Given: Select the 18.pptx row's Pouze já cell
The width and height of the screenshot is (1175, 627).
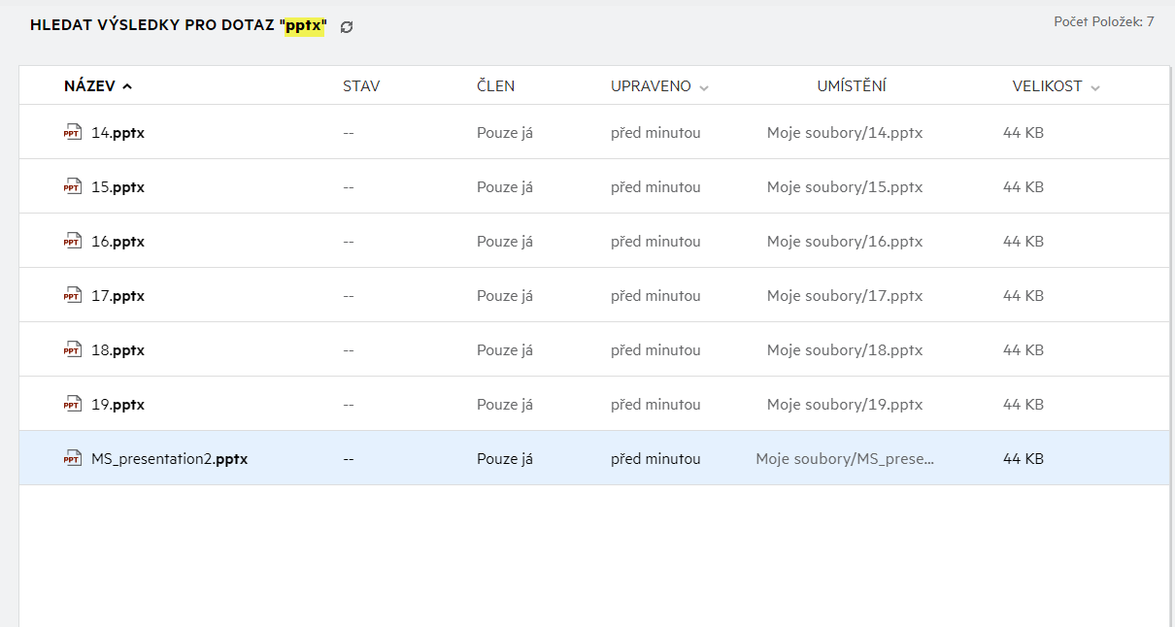Looking at the screenshot, I should click(504, 350).
